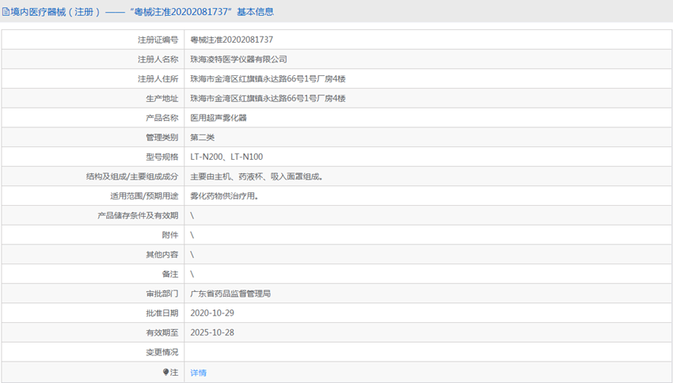Click the 产品储存条件及有效期 row label

point(138,215)
